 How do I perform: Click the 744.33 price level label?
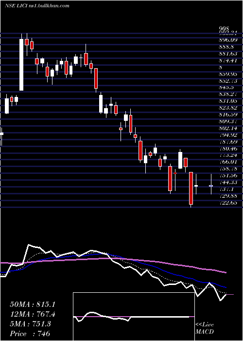pyautogui.click(x=229, y=182)
